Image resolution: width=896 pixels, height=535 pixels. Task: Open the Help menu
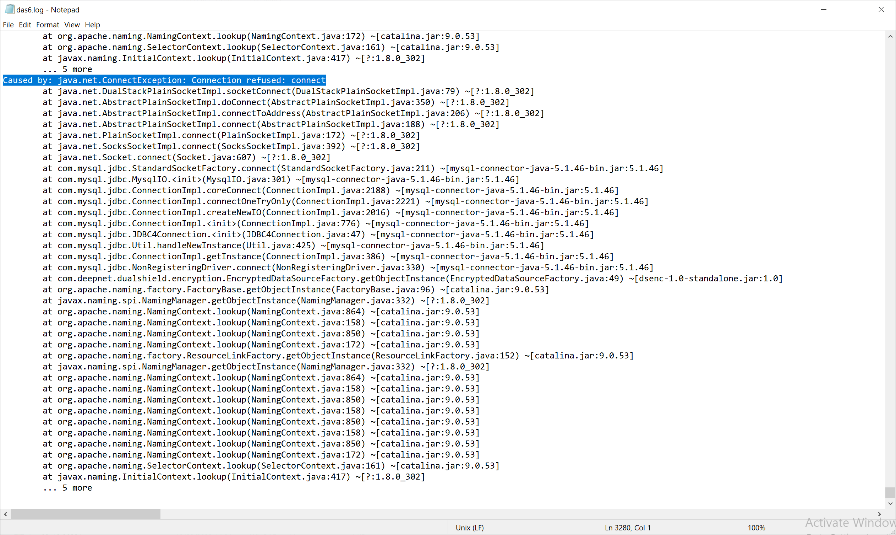coord(92,25)
